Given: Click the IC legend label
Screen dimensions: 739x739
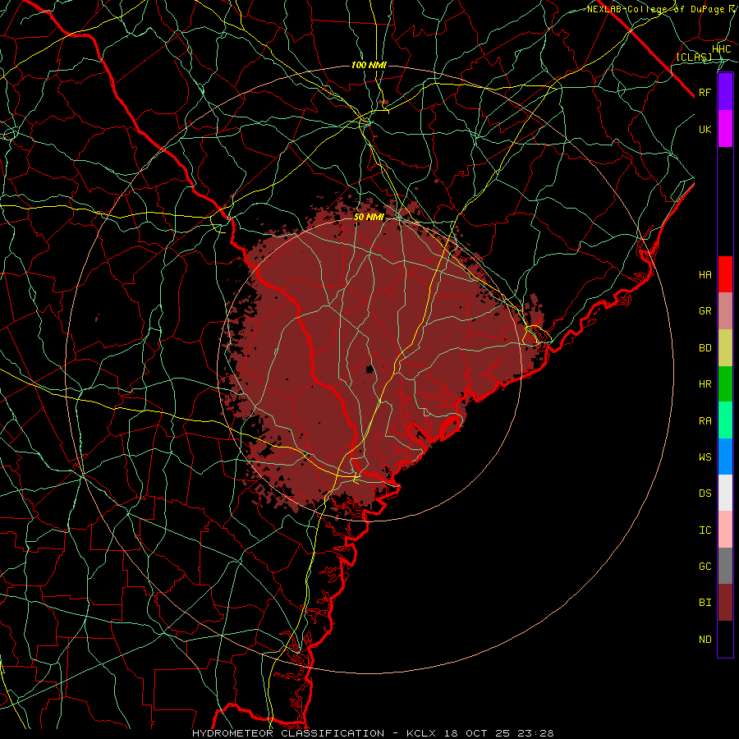Looking at the screenshot, I should 705,530.
